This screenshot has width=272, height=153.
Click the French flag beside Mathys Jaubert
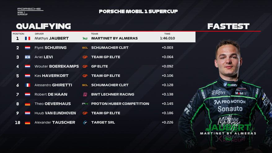[x=28, y=38]
